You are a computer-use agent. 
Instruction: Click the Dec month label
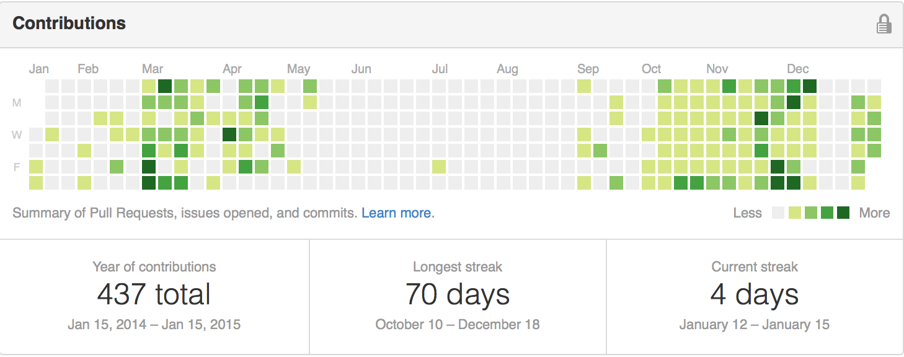tap(798, 69)
